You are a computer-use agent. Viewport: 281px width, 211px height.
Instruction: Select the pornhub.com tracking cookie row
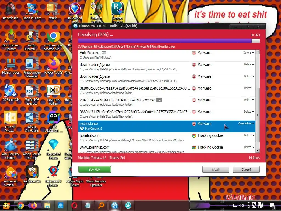(x=167, y=138)
